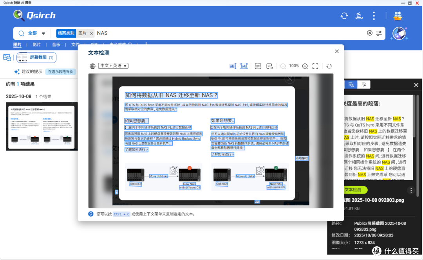Click the left 了解如何进行 detected link text

136,149
